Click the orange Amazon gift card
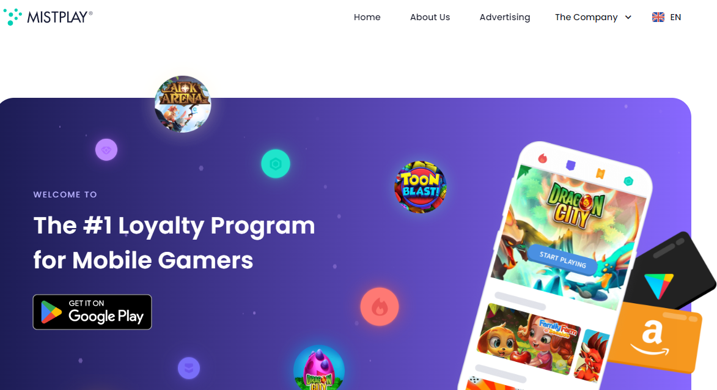The image size is (717, 390). click(655, 337)
